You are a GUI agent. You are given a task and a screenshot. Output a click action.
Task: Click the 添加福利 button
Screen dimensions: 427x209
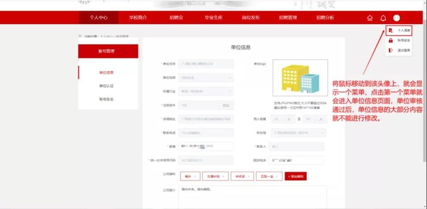pyautogui.click(x=295, y=176)
